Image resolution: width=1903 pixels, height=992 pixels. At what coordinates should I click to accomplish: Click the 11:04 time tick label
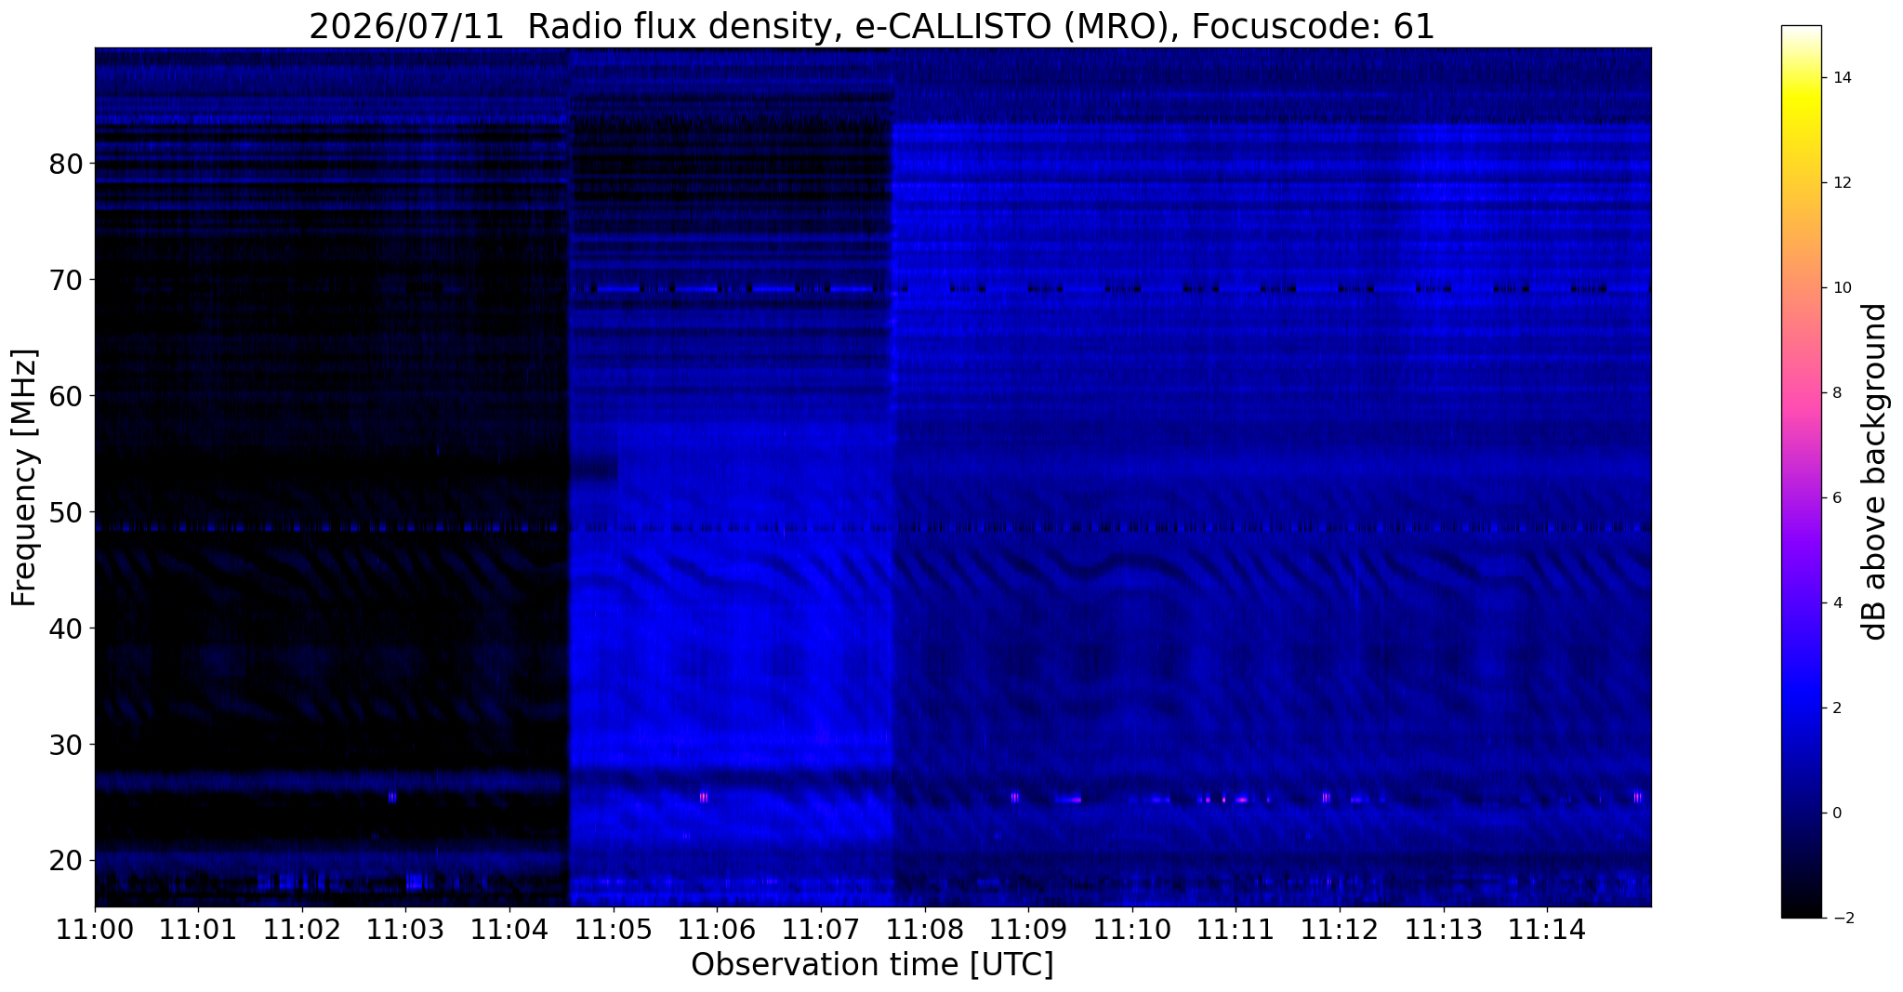click(x=509, y=930)
